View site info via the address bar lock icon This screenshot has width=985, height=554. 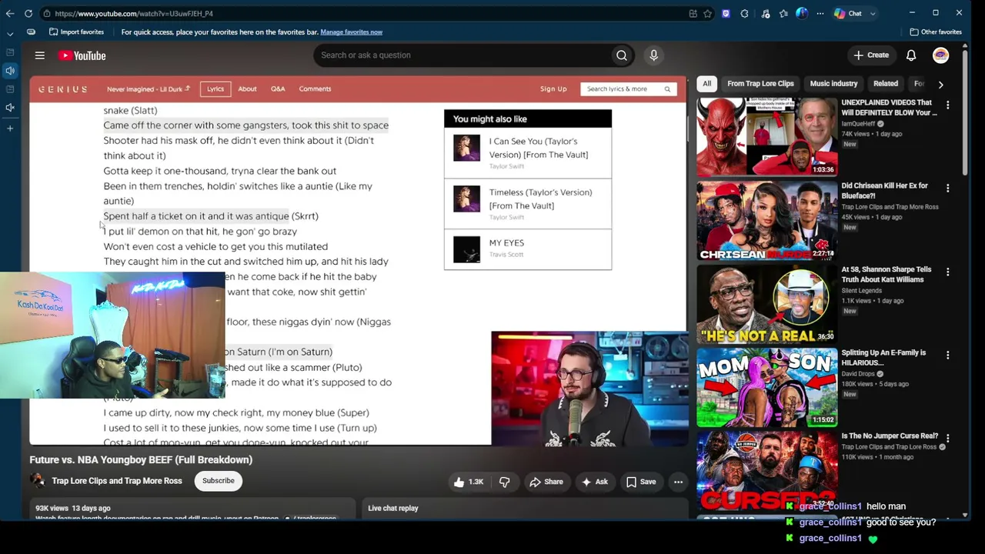tap(47, 13)
